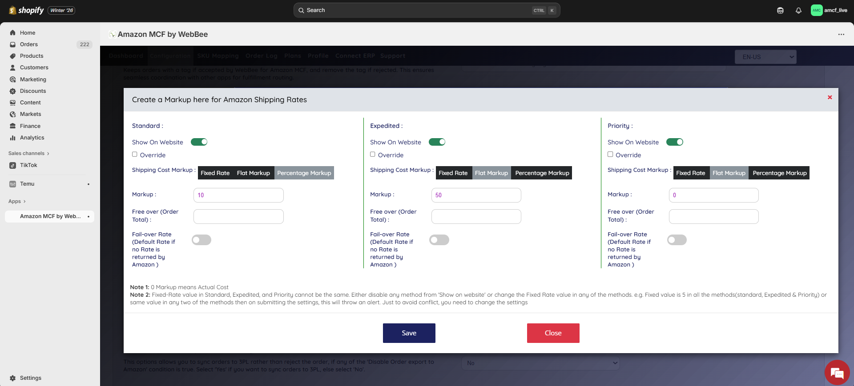Click the Home icon in sidebar
The height and width of the screenshot is (386, 854).
pos(13,33)
